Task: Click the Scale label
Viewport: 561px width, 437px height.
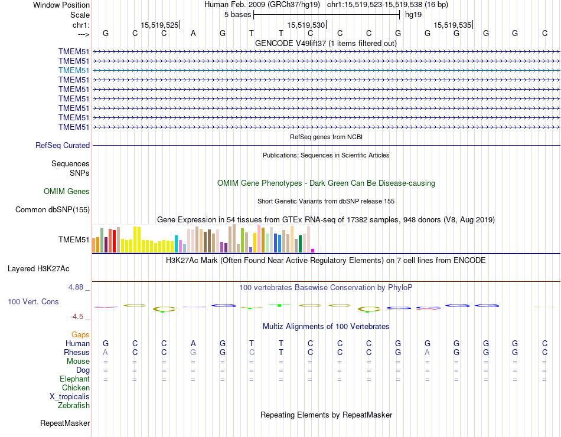Action: pos(80,15)
